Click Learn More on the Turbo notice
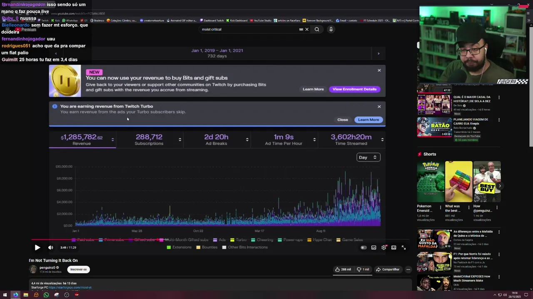Viewport: 533px width, 299px height. [369, 120]
